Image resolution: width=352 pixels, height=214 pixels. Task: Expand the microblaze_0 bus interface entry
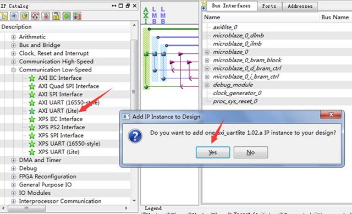(207, 52)
